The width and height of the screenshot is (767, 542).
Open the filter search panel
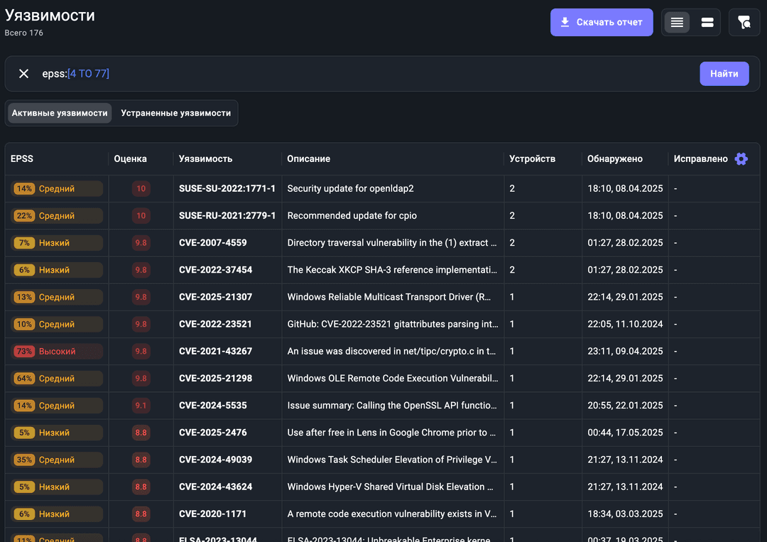[744, 23]
